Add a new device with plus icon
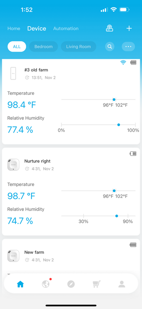The width and height of the screenshot is (142, 309). 129,29
